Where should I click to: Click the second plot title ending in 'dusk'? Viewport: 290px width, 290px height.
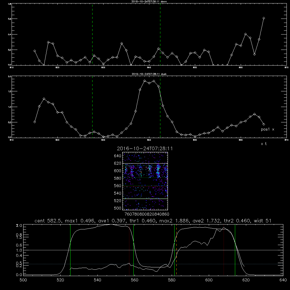pyautogui.click(x=149, y=74)
